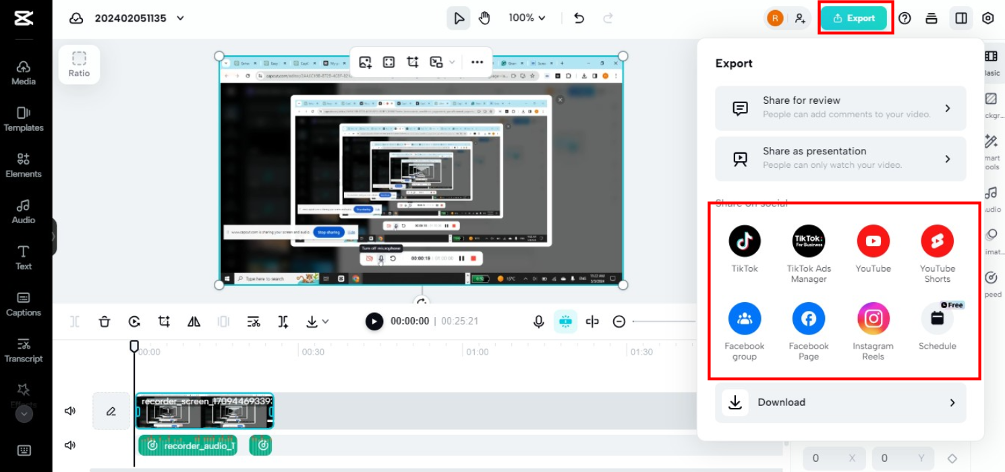Open the Elements panel
The width and height of the screenshot is (1005, 472).
(x=24, y=165)
